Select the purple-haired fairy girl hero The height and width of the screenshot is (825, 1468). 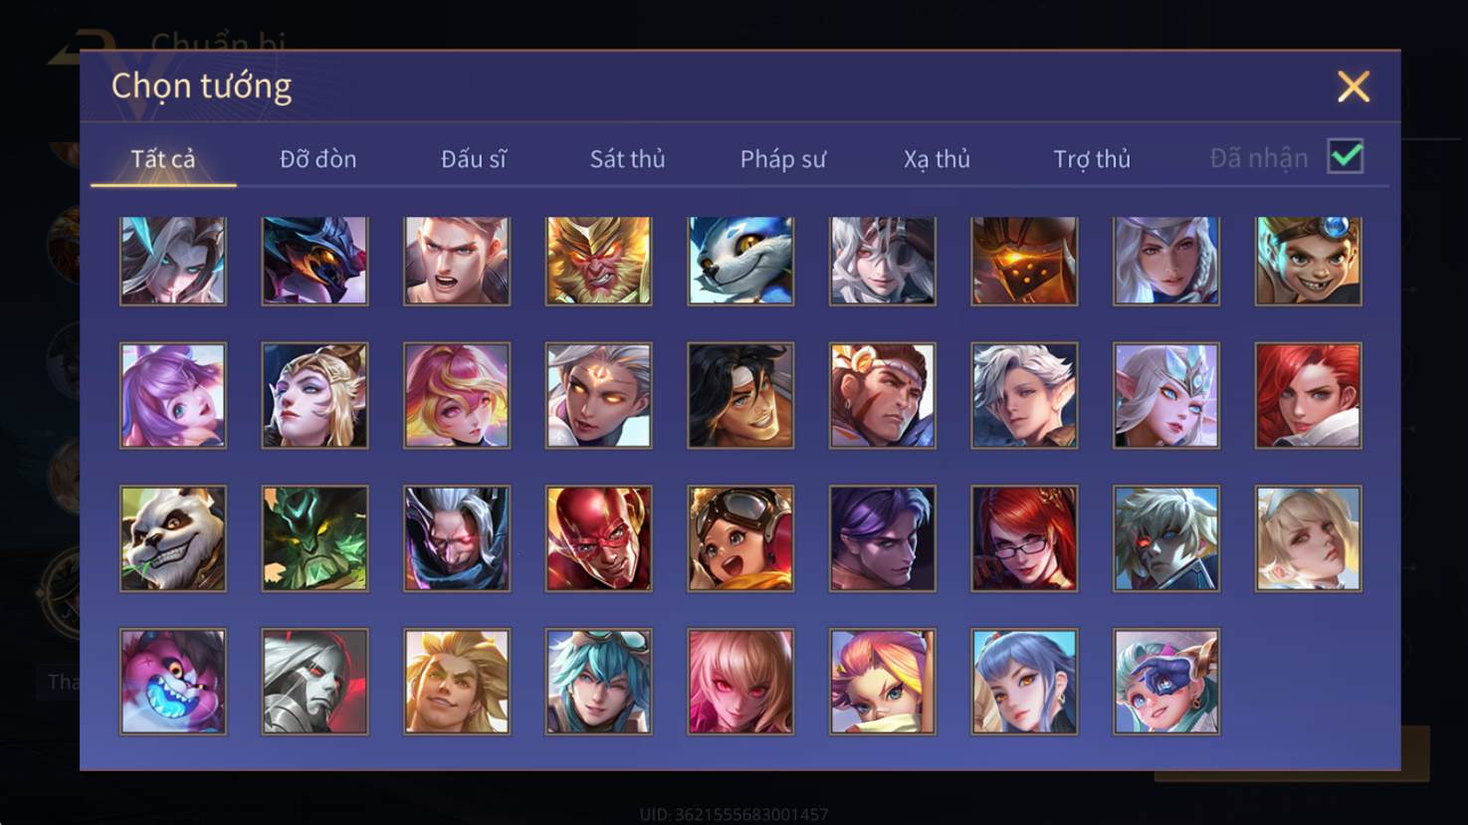click(173, 396)
